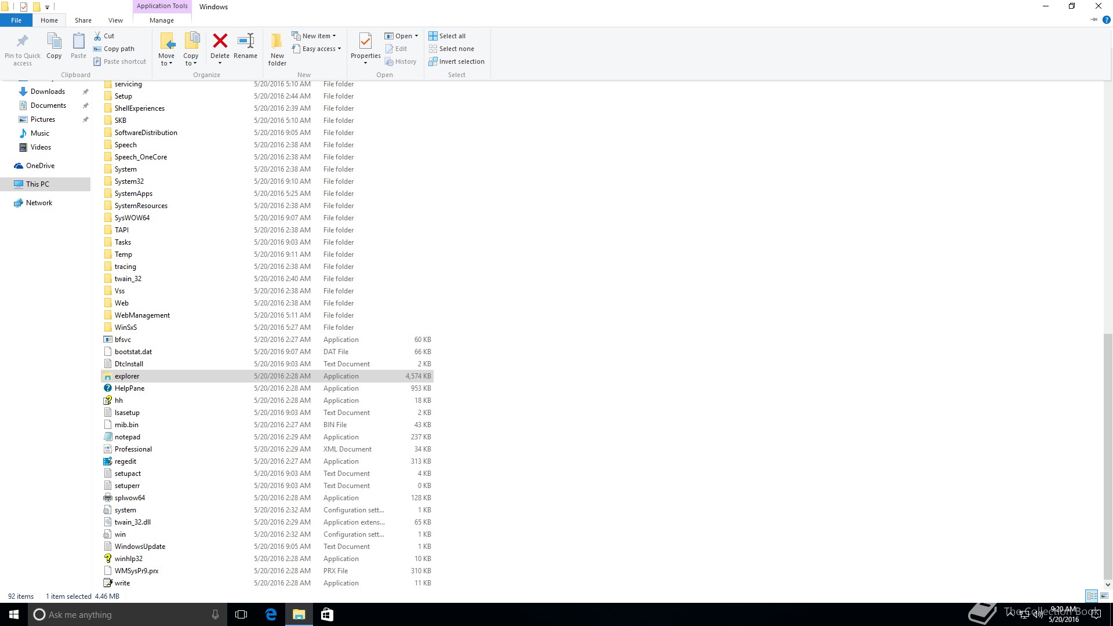Switch to details view toggle in status bar
This screenshot has width=1113, height=626.
pyautogui.click(x=1092, y=596)
